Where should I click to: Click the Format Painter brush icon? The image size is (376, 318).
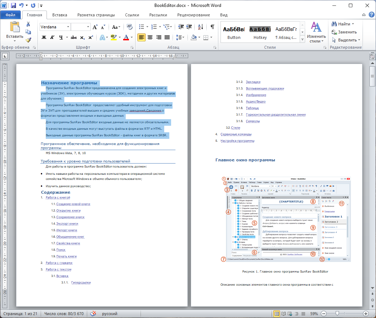coord(28,40)
